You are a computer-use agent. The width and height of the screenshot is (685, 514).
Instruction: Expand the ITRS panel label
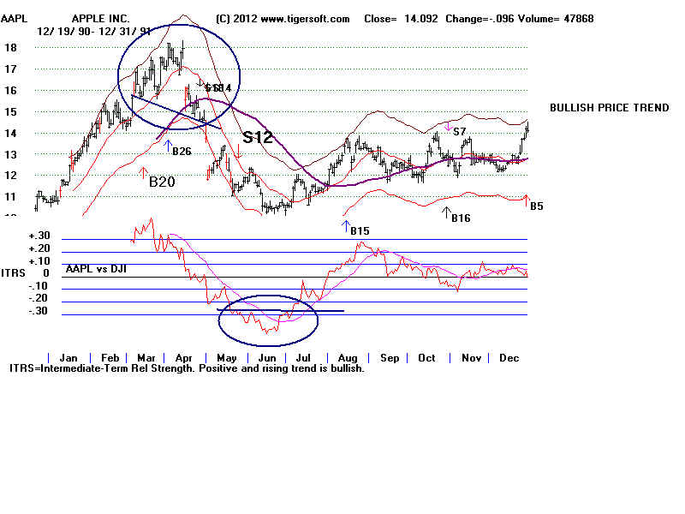tap(12, 273)
